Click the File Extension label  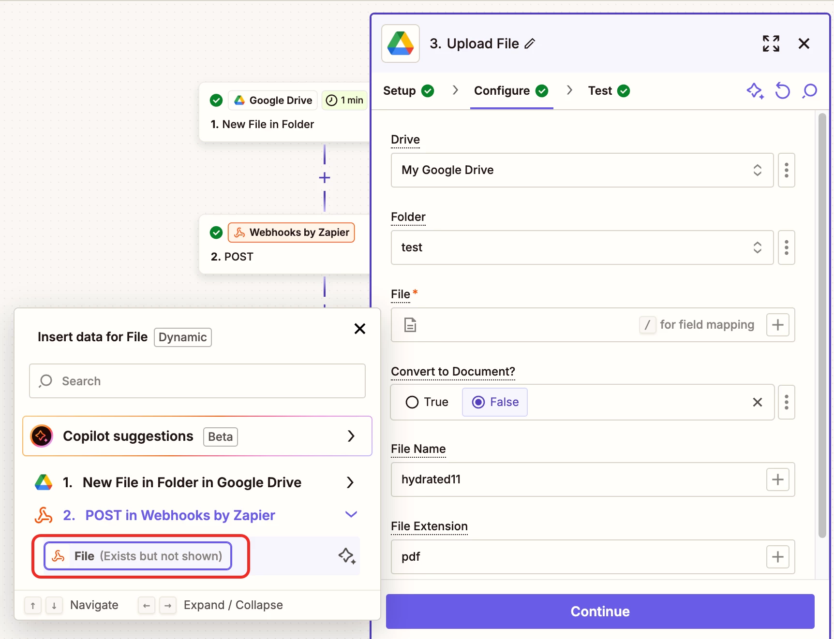tap(429, 526)
